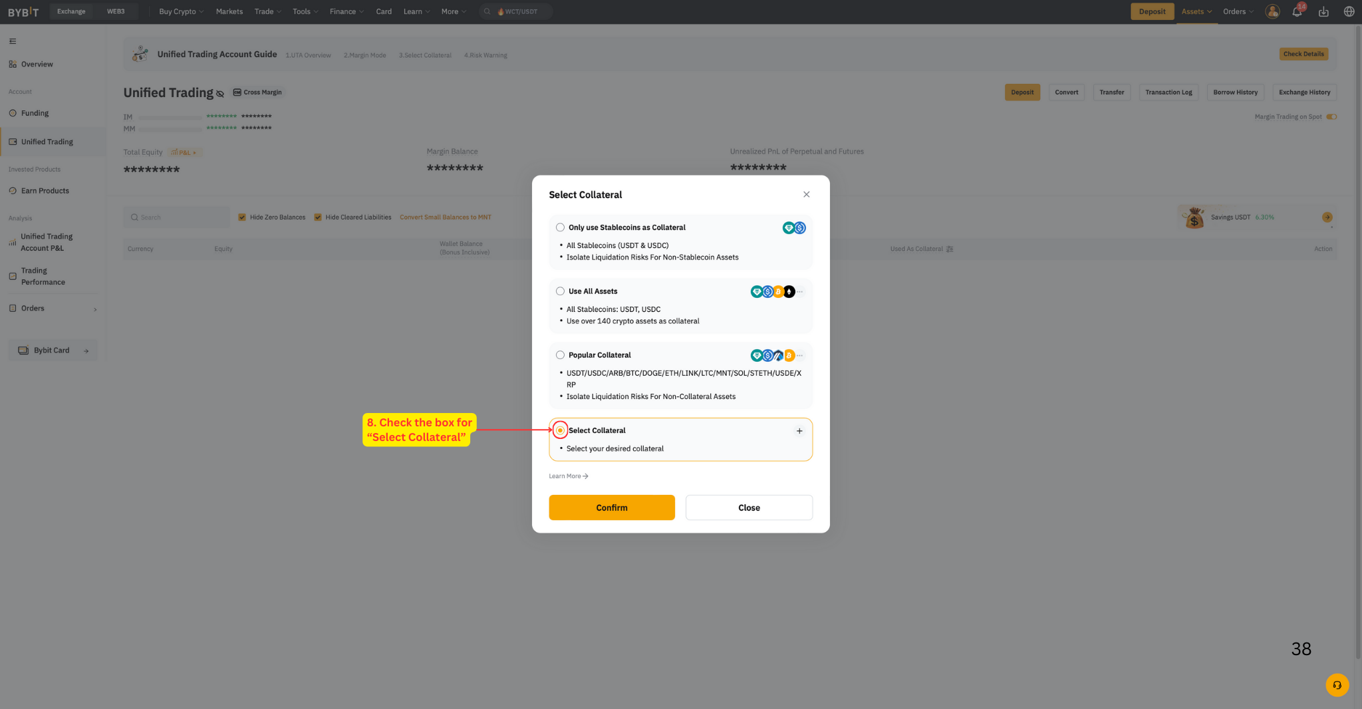
Task: Select the Popular Collateral radio button
Action: coord(560,355)
